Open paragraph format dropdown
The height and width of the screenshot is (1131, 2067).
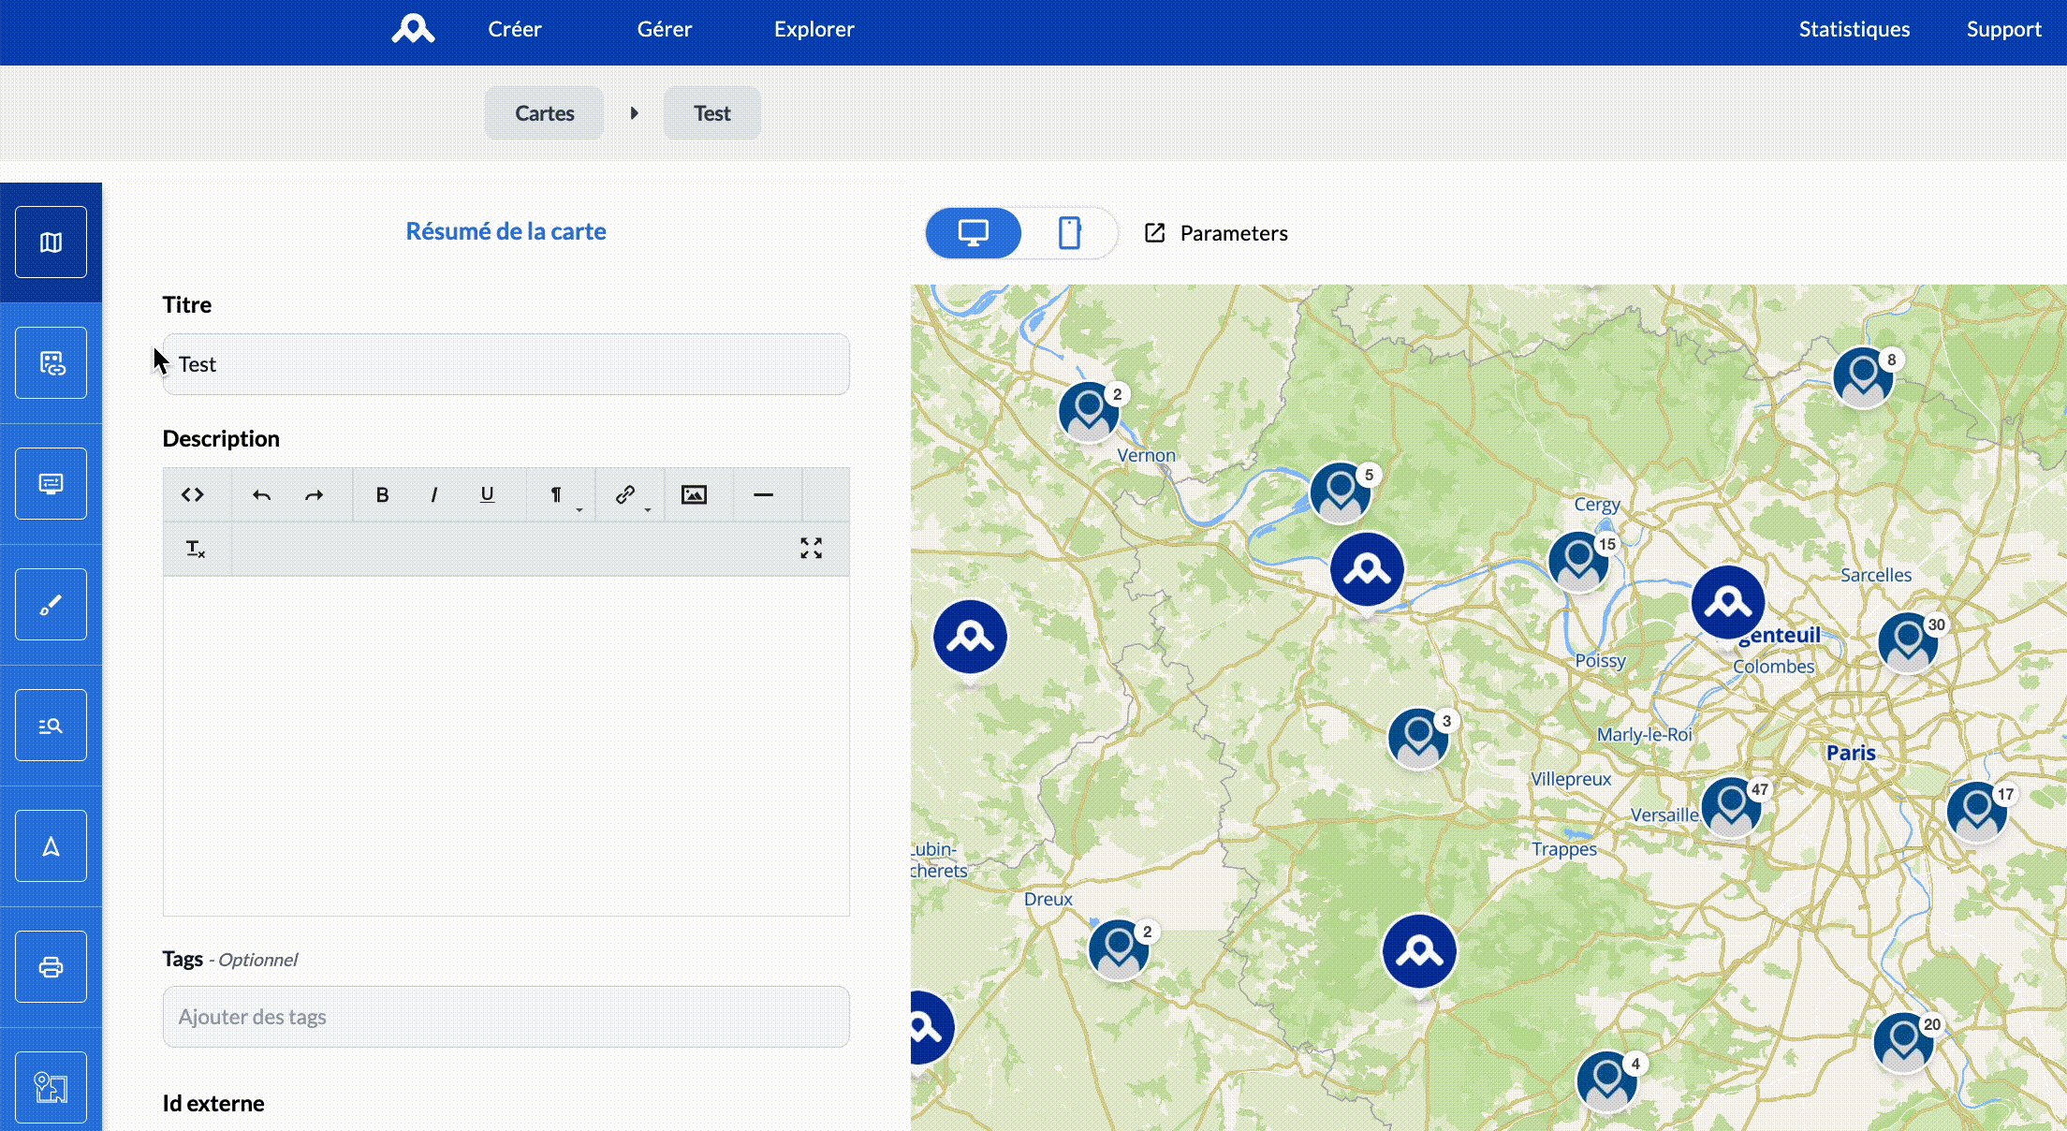click(558, 494)
